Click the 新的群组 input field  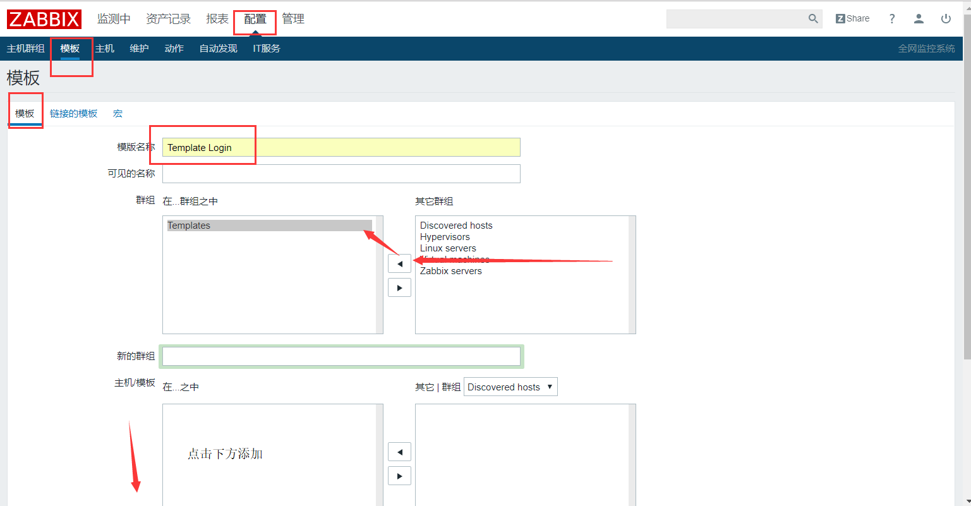click(341, 356)
